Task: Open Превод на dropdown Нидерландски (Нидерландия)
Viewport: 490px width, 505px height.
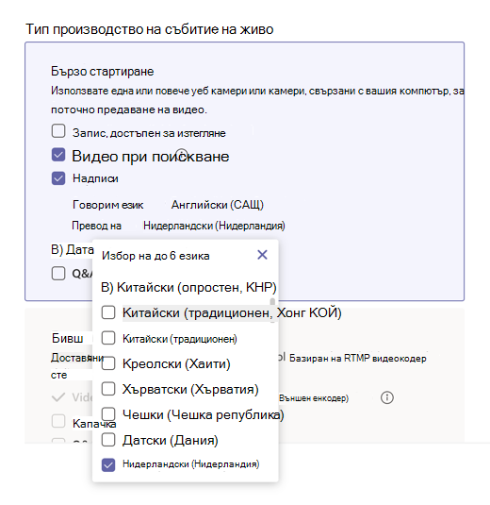Action: point(214,226)
